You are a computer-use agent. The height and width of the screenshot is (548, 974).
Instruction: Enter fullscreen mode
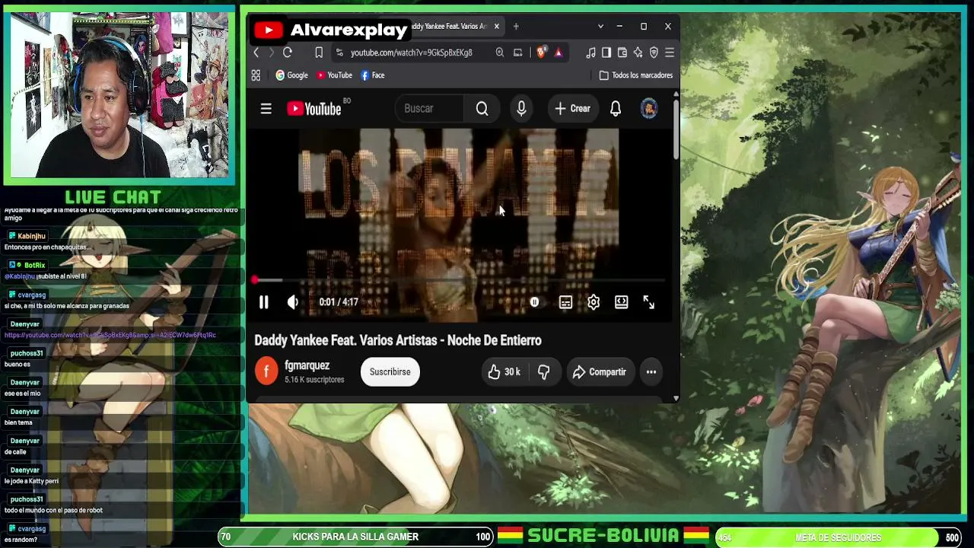point(649,302)
